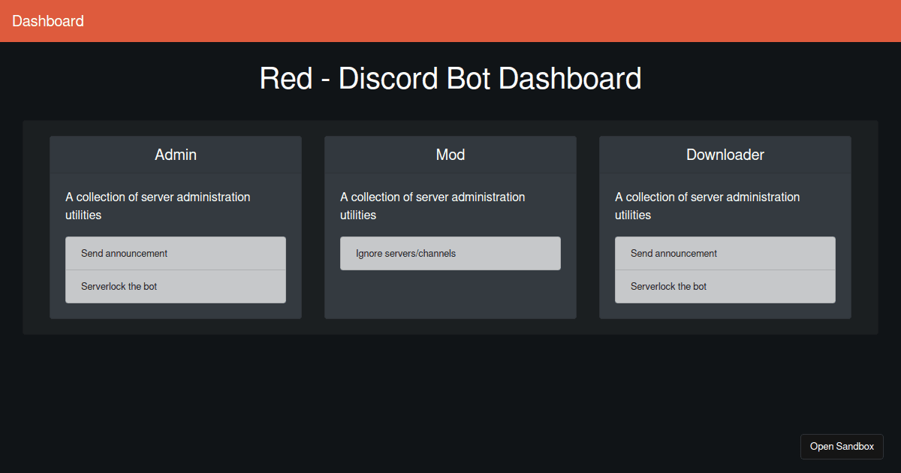This screenshot has width=901, height=473.
Task: Click the Mod card header
Action: pos(450,155)
